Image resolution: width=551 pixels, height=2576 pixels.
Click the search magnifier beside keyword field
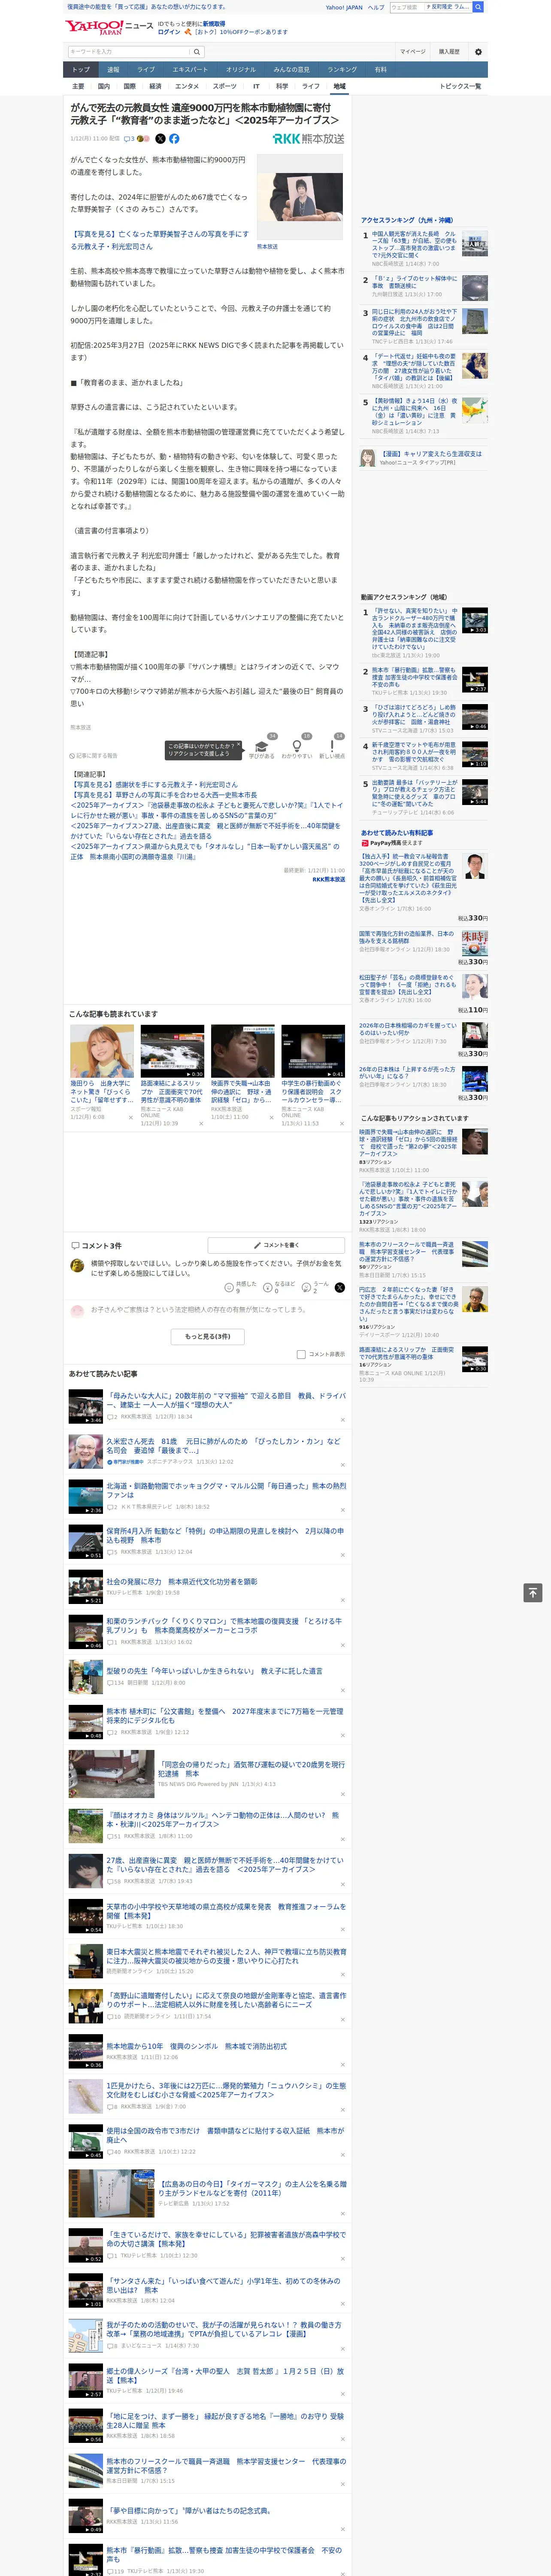point(197,52)
